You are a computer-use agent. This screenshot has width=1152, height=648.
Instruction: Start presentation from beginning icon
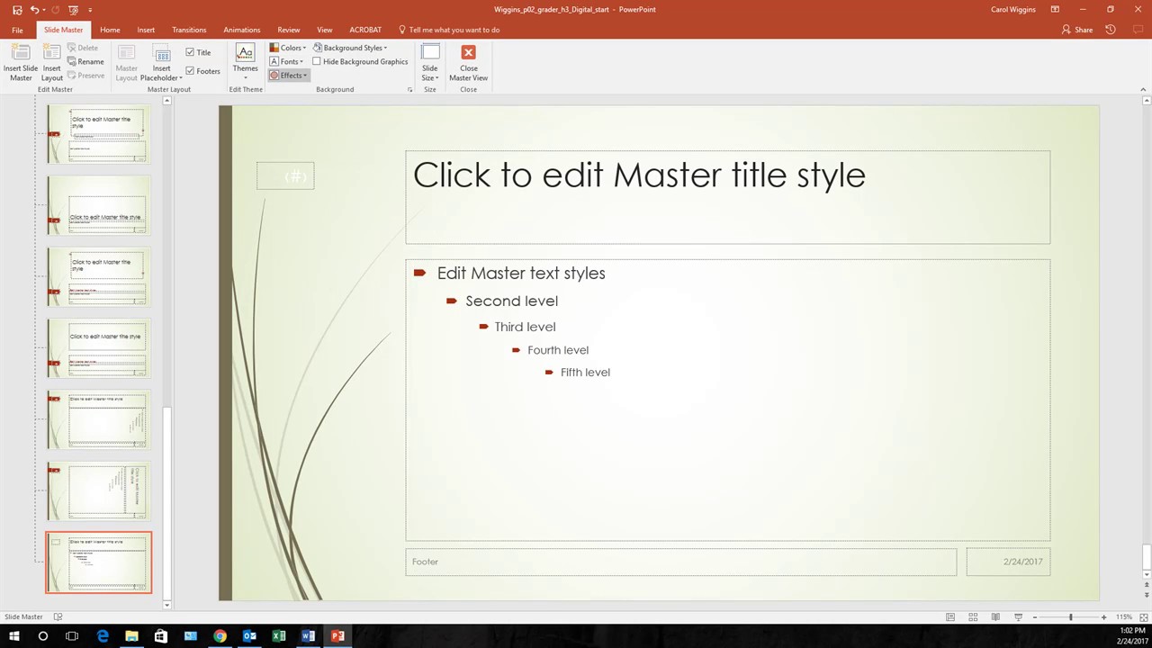pos(73,10)
